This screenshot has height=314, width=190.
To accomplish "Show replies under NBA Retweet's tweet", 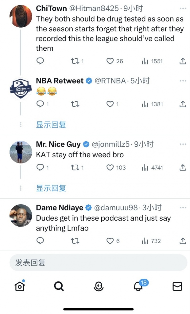I will tap(51, 125).
